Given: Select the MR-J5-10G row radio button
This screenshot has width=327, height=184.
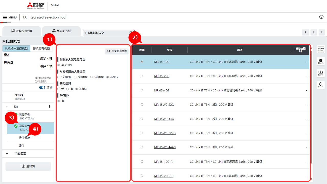Looking at the screenshot, I should pos(142,62).
